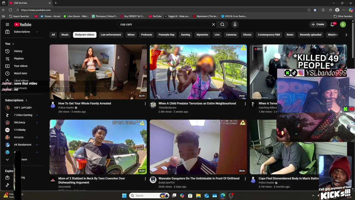The height and width of the screenshot is (200, 355).
Task: Expand the Subscriptions section header chevron
Action: tap(26, 100)
